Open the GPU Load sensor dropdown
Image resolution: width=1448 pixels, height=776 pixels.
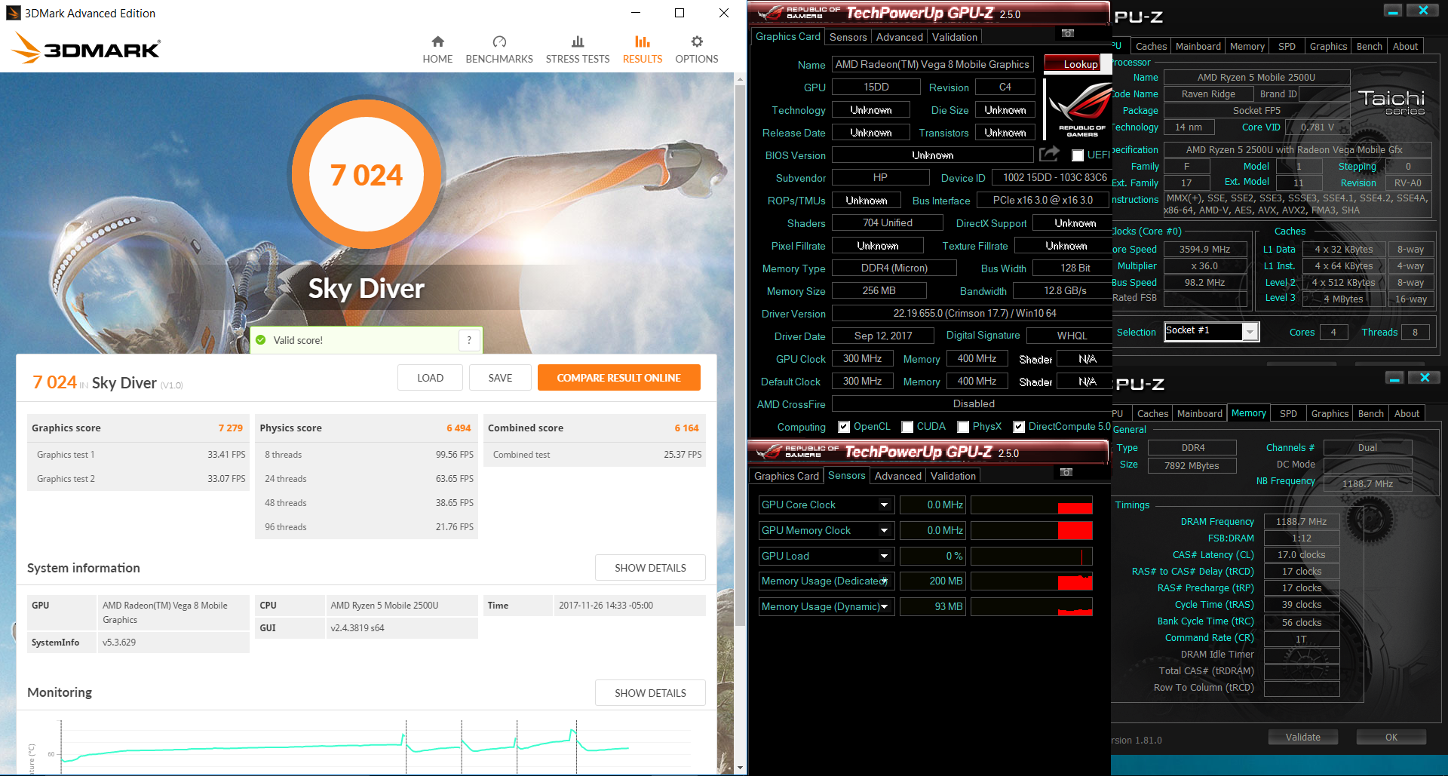tap(885, 557)
